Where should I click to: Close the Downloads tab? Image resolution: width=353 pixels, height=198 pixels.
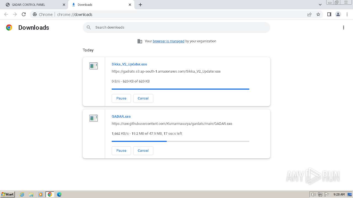[x=130, y=5]
